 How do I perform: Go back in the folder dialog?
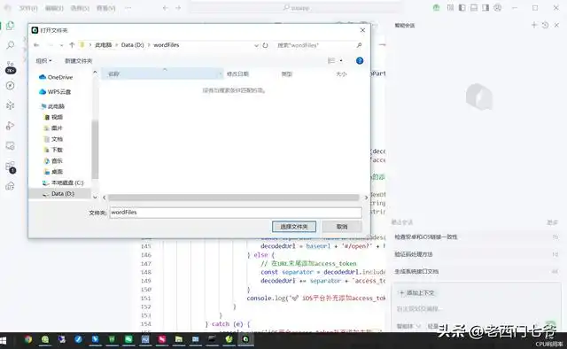(36, 45)
